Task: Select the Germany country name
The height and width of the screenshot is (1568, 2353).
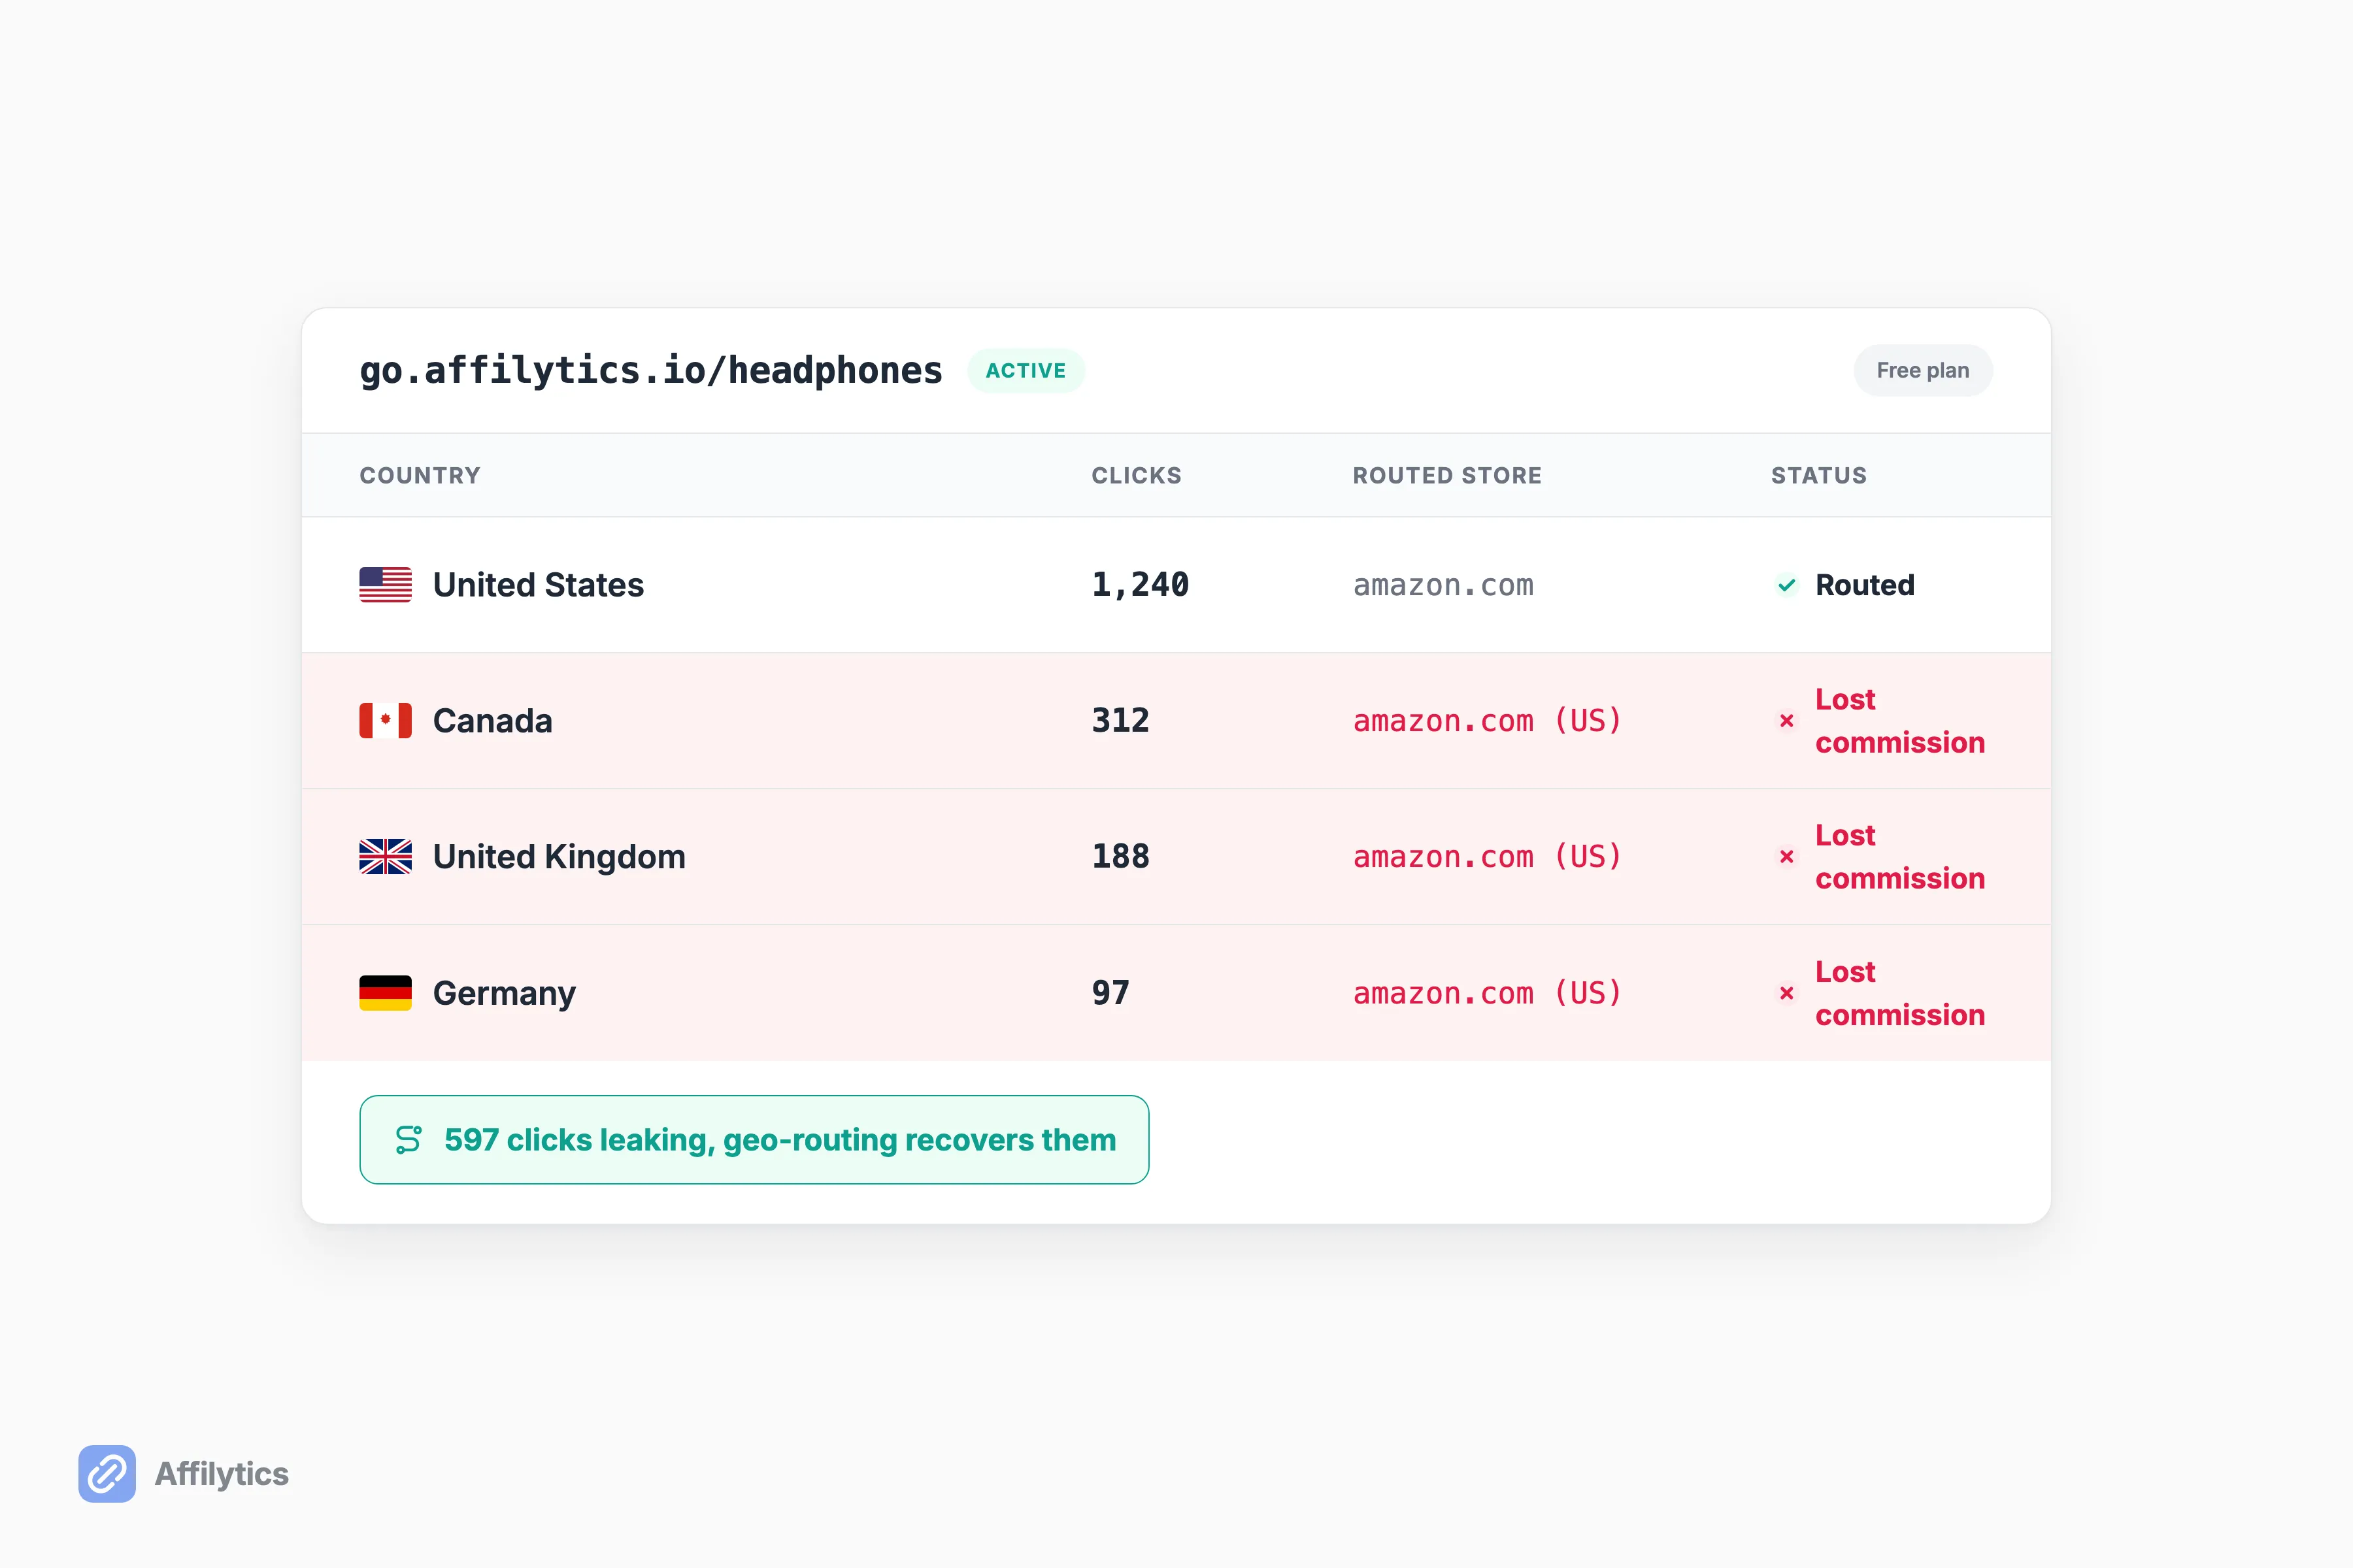Action: (504, 993)
